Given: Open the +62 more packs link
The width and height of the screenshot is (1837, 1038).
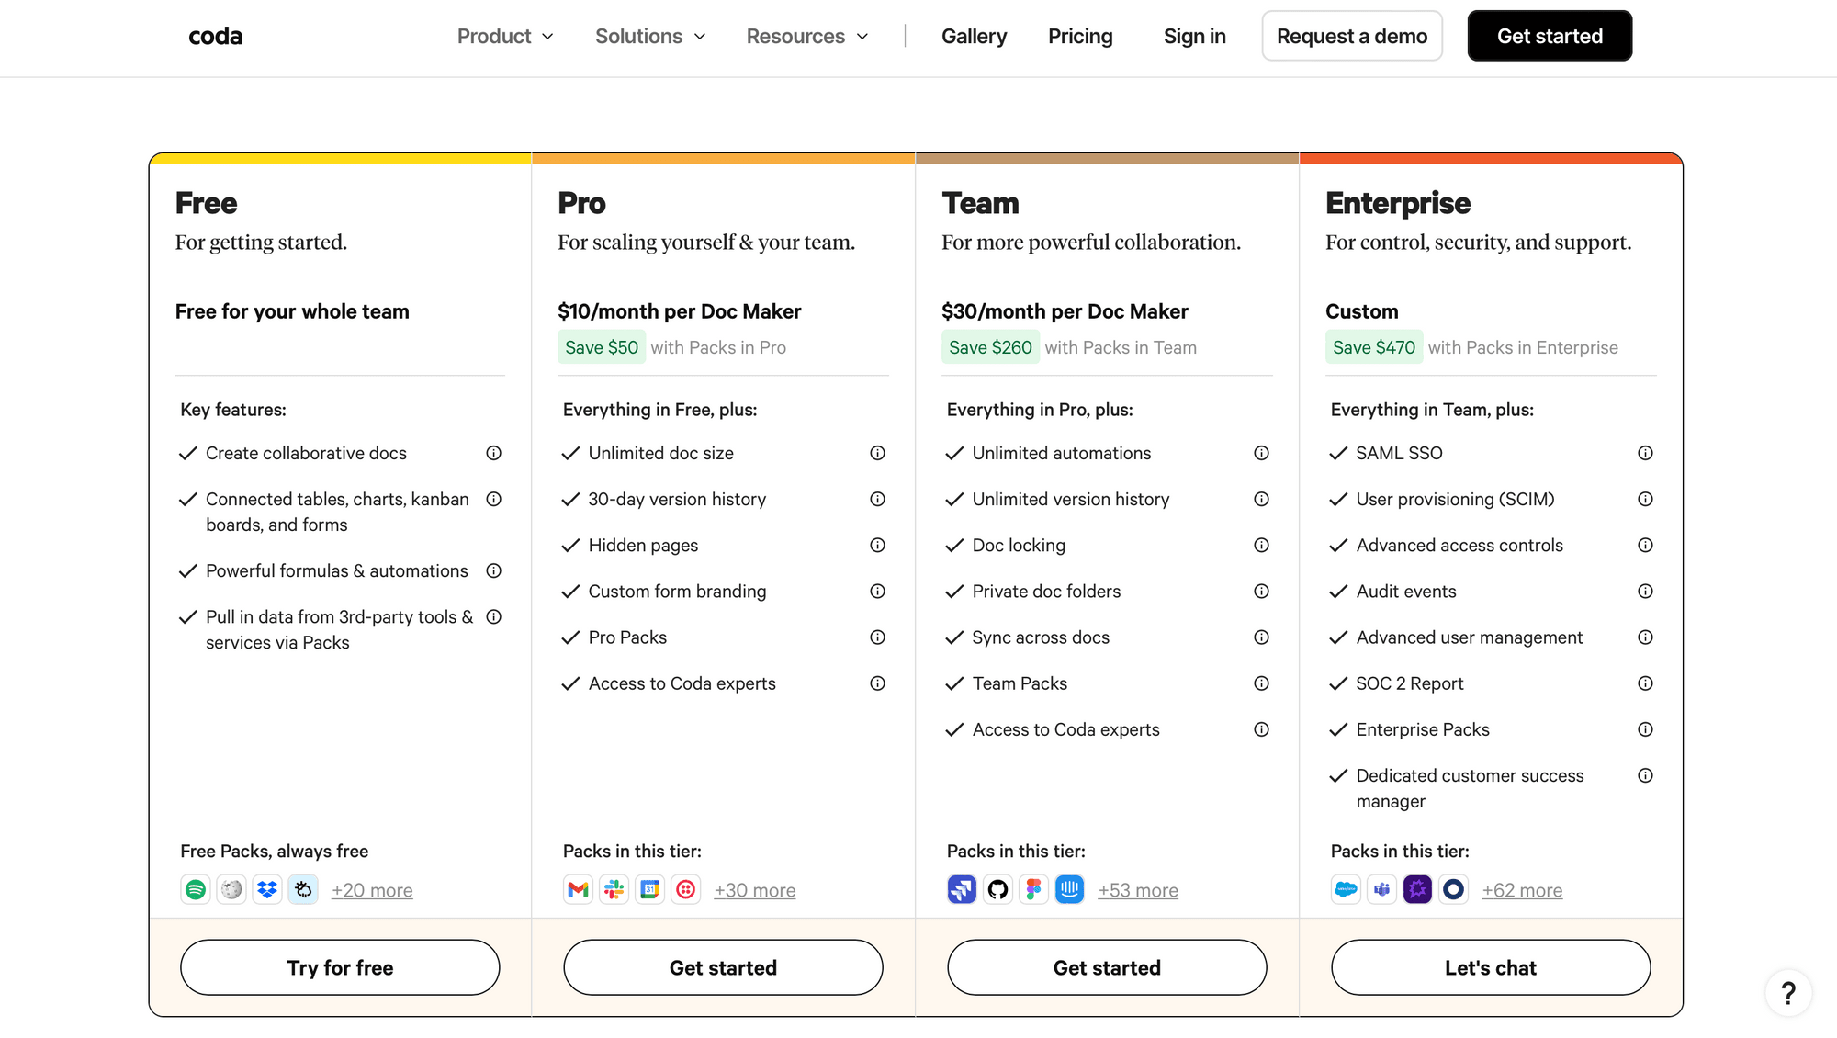Looking at the screenshot, I should coord(1522,890).
